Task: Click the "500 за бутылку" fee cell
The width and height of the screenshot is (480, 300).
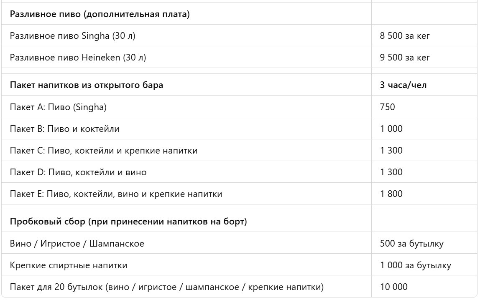Action: (411, 244)
